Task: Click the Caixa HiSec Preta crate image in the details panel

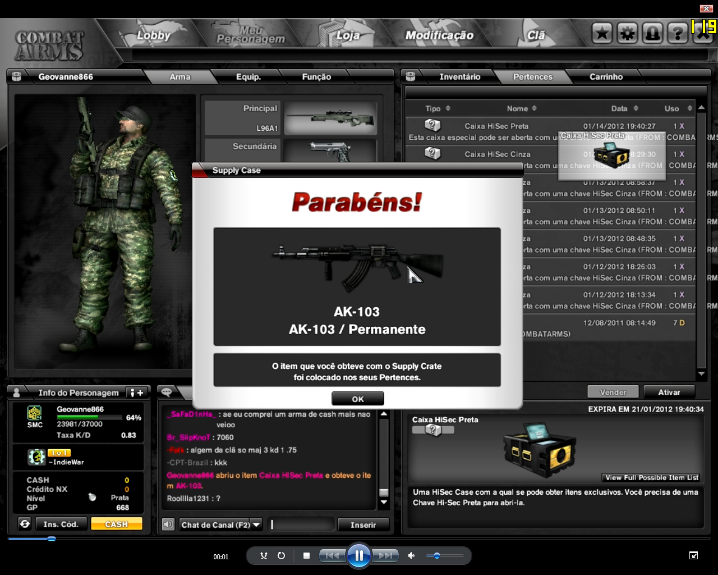Action: pyautogui.click(x=540, y=449)
